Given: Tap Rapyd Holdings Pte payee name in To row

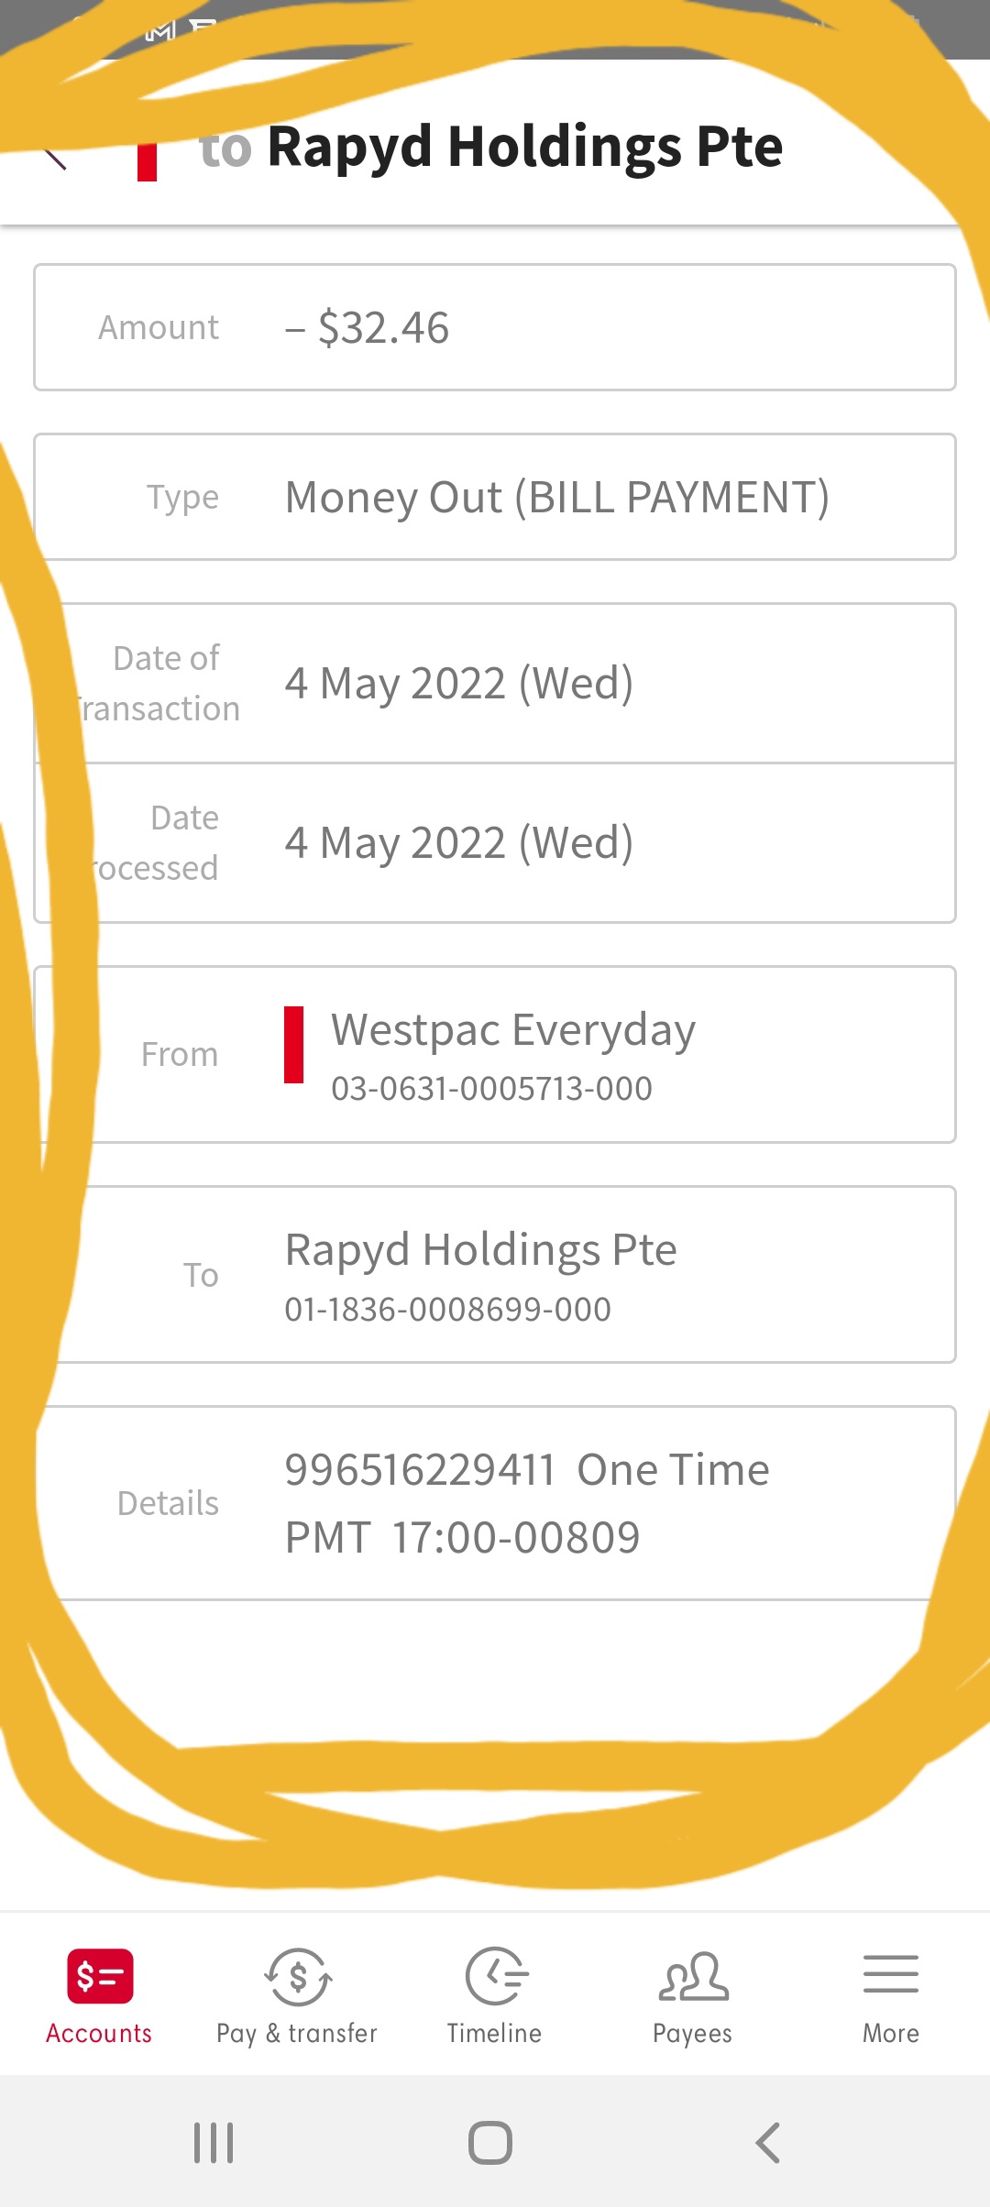Looking at the screenshot, I should click(x=480, y=1249).
